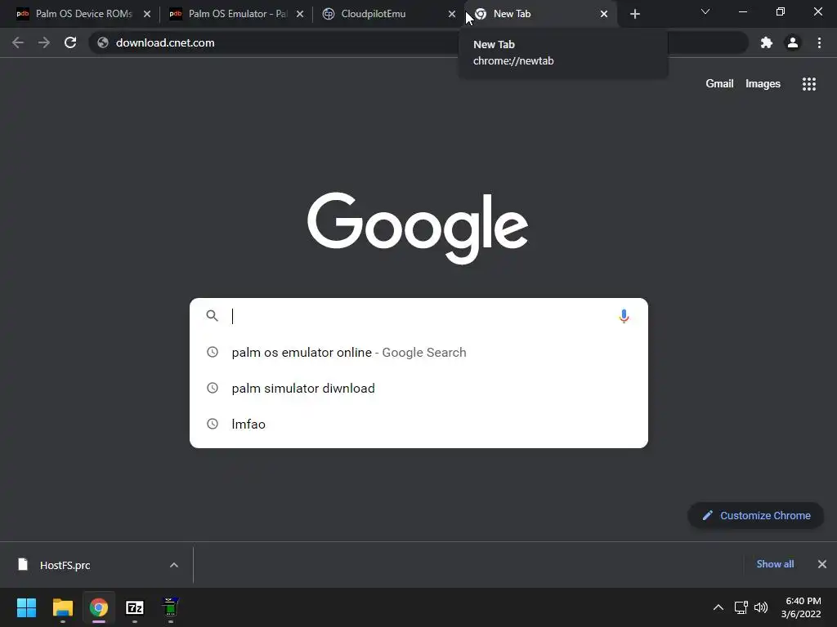Click the Google logo

tap(418, 228)
